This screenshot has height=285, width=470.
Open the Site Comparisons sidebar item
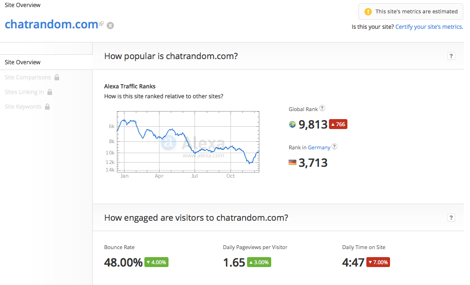coord(28,77)
